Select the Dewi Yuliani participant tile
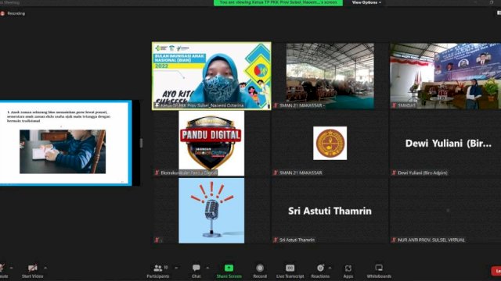501x281 pixels. (x=445, y=143)
